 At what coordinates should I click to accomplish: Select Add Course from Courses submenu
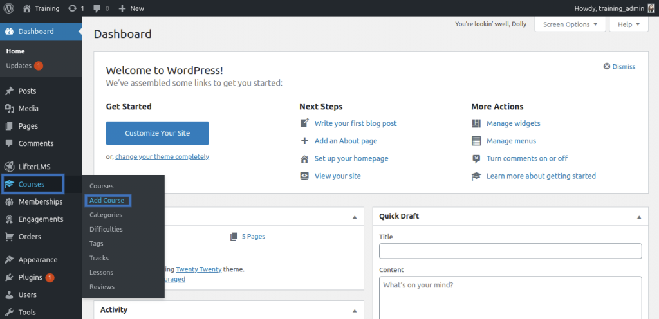pos(107,201)
